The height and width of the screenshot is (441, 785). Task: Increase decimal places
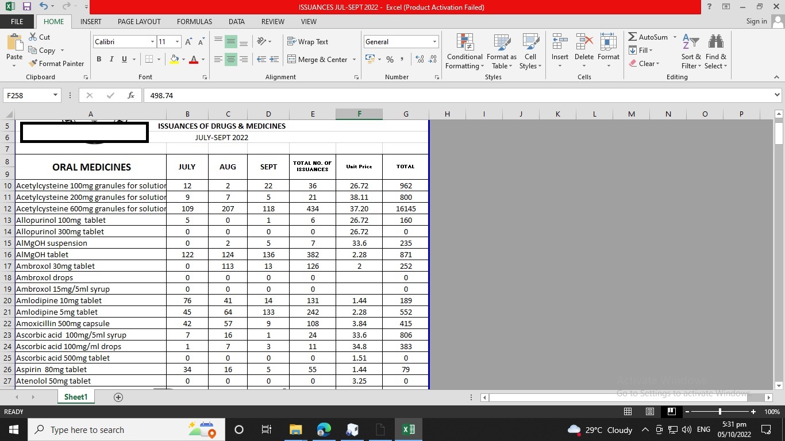point(420,59)
